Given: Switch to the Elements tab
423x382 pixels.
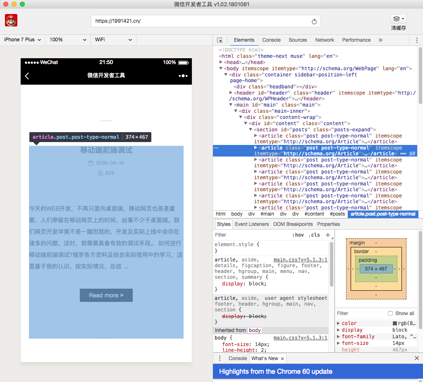Looking at the screenshot, I should pos(244,40).
